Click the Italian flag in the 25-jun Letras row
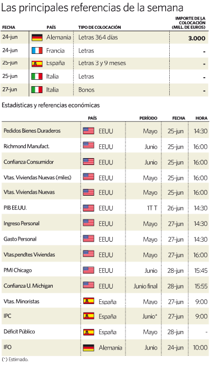The image size is (213, 367). [37, 77]
